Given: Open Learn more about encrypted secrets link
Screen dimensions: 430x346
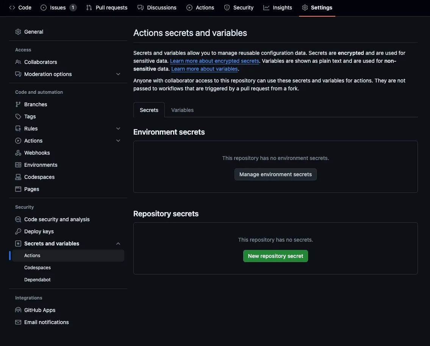Looking at the screenshot, I should point(214,61).
